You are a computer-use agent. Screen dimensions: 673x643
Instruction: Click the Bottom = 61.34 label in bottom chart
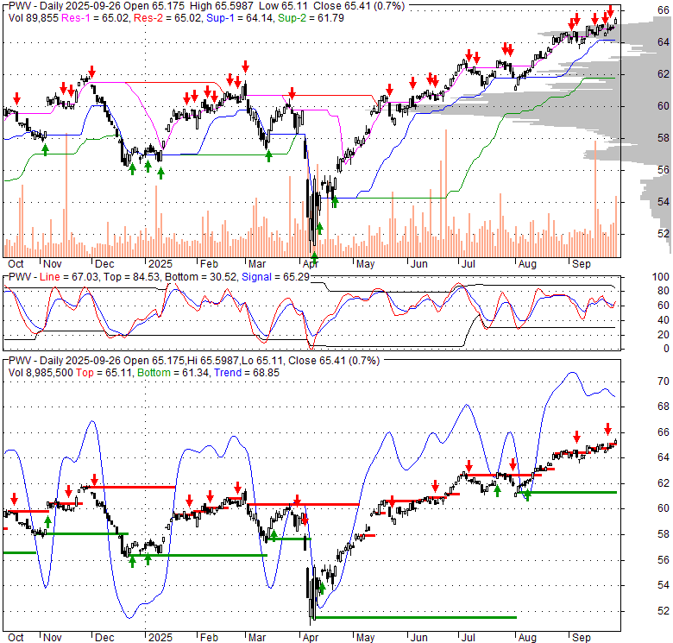click(x=173, y=373)
